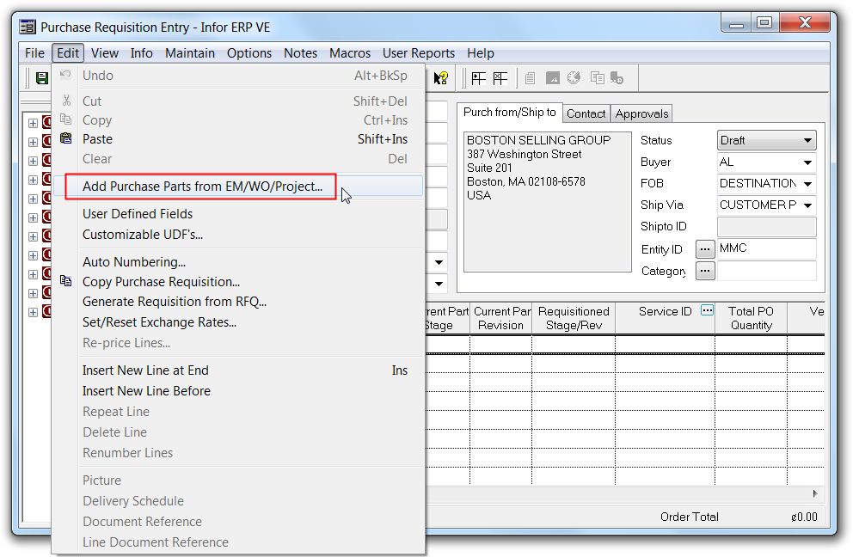Choose Set/Reset Exchange Rates
859x557 pixels.
tap(238, 322)
